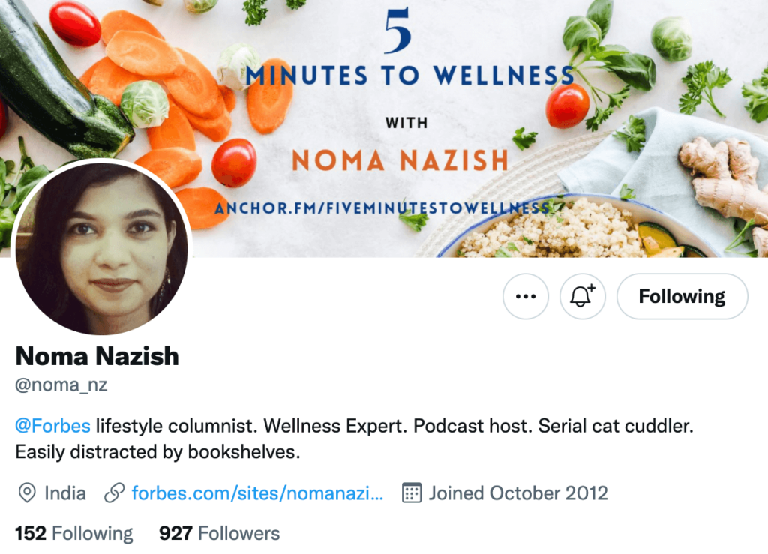
Task: Click the 5 Minutes to Wellness banner title
Action: [x=409, y=48]
